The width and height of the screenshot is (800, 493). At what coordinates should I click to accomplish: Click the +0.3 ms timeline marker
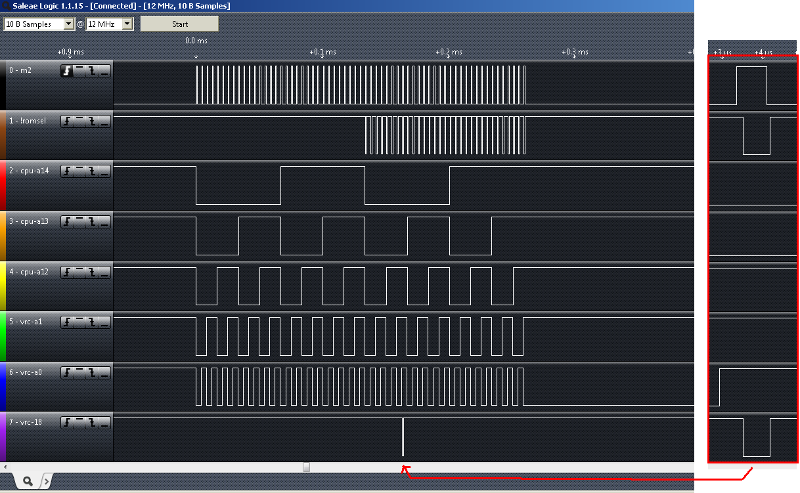tap(575, 52)
